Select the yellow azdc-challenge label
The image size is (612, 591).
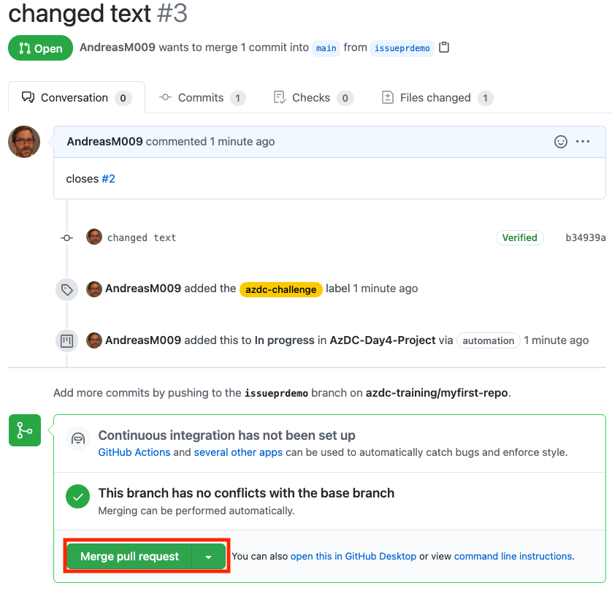[x=280, y=289]
